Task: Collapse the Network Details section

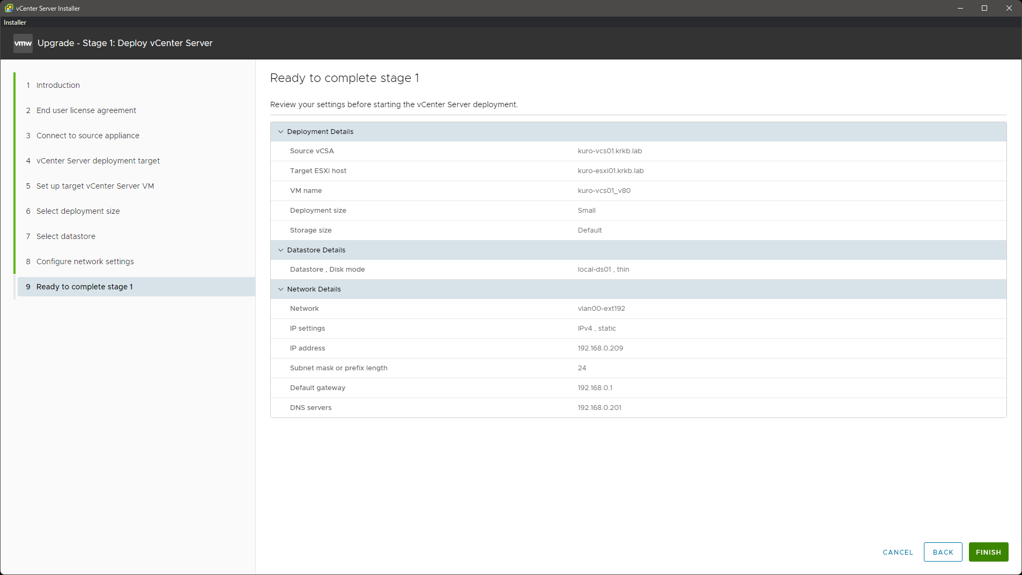Action: pyautogui.click(x=280, y=289)
